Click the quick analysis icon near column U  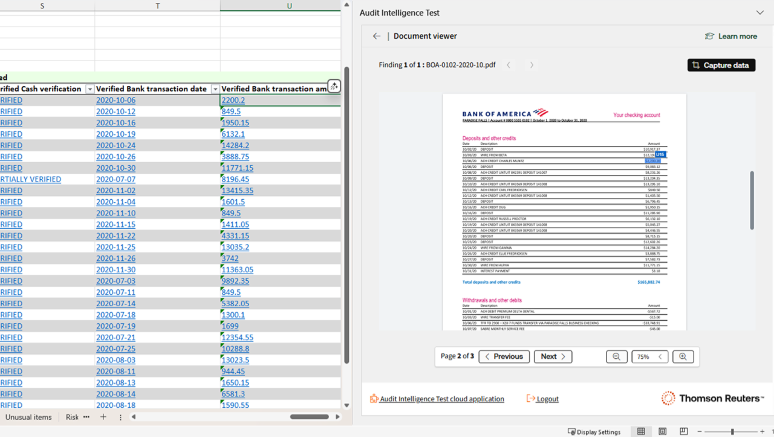[334, 87]
